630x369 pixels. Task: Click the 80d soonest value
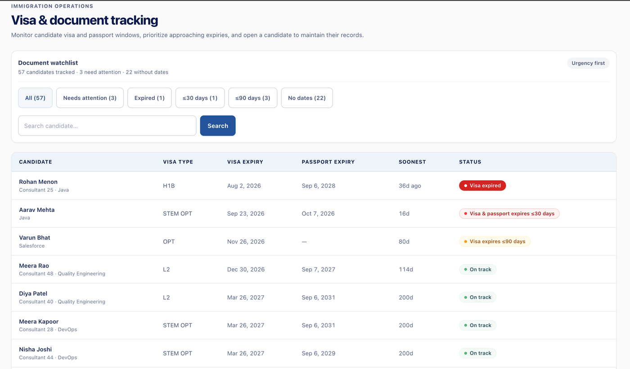click(x=404, y=241)
